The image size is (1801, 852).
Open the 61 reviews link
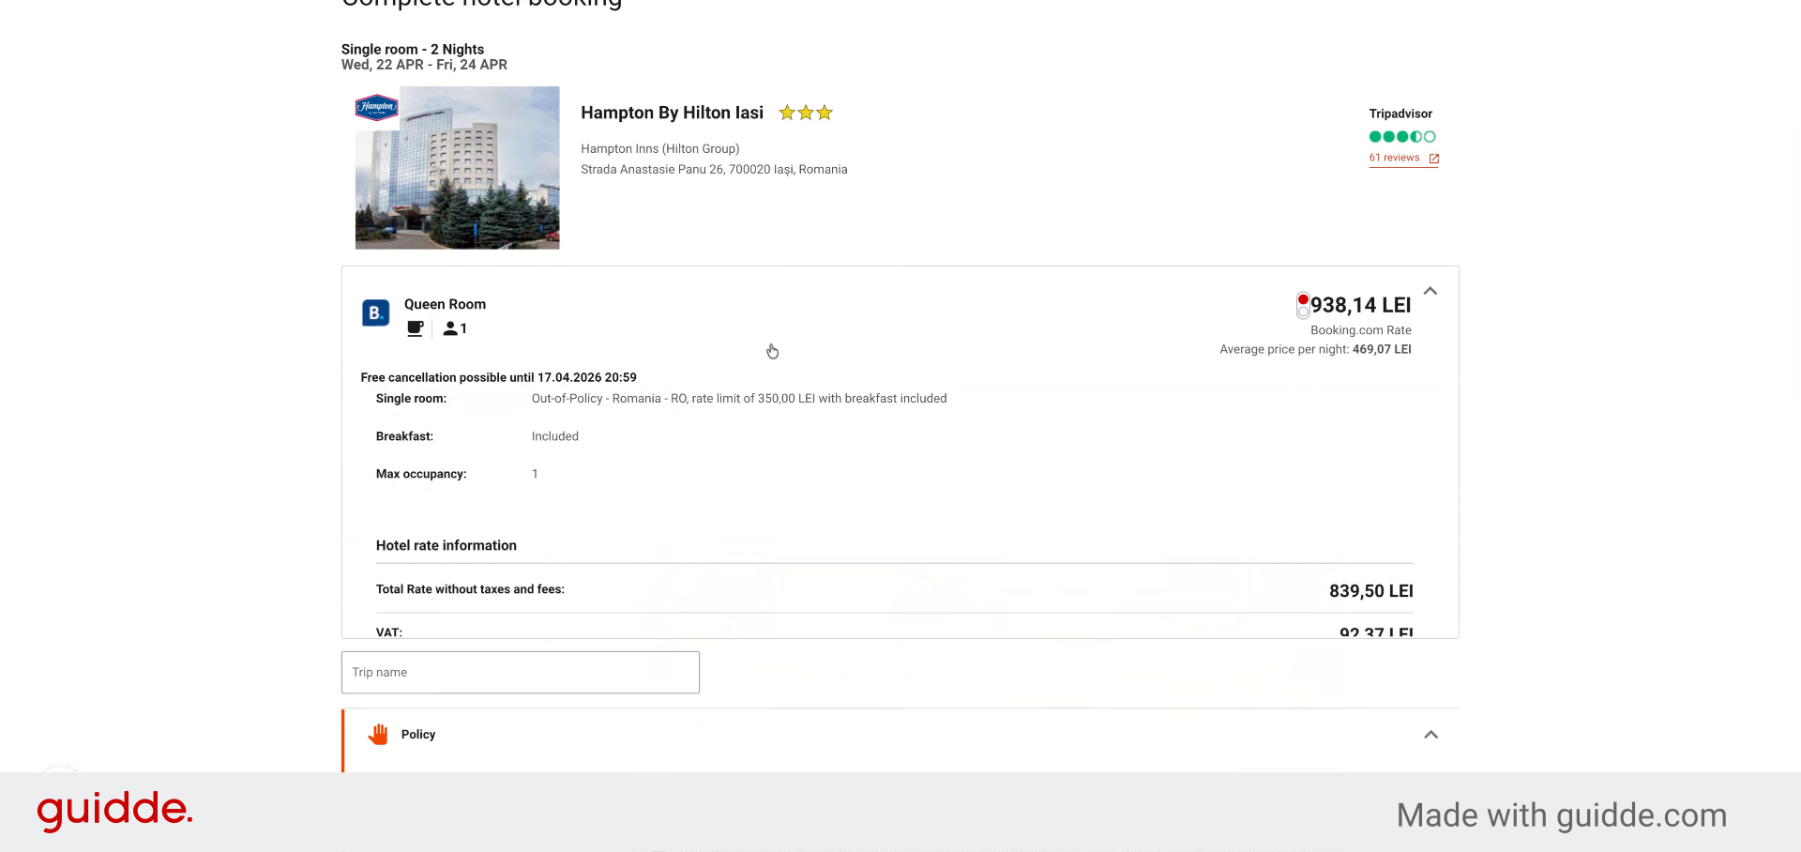tap(1394, 158)
